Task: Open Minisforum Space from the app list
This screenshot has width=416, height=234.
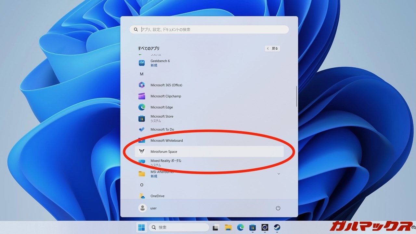Action: [x=163, y=152]
